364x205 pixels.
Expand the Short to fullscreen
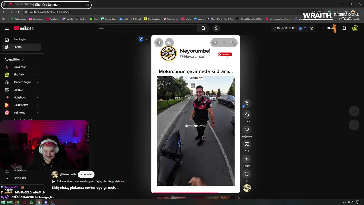coord(233,43)
